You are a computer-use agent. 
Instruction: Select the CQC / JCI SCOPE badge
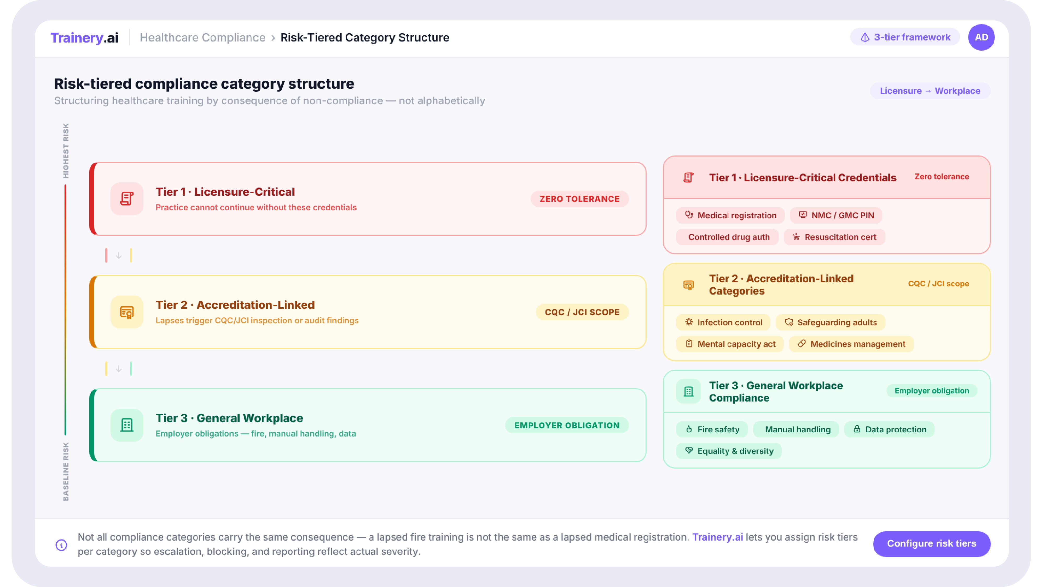[582, 312]
